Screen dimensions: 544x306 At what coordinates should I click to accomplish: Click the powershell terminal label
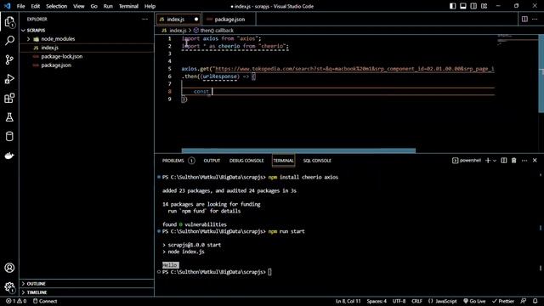tap(467, 161)
